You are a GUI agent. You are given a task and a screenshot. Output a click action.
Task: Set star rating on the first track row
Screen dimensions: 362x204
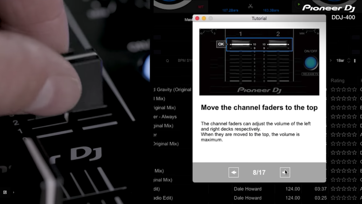tap(344, 90)
